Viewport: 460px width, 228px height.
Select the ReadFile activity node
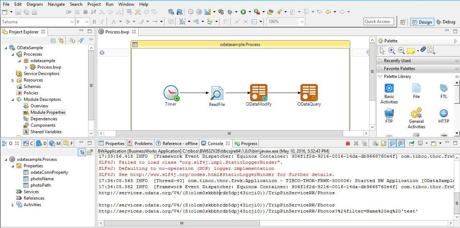coord(217,93)
